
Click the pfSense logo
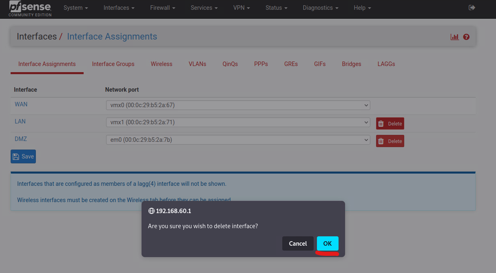30,9
